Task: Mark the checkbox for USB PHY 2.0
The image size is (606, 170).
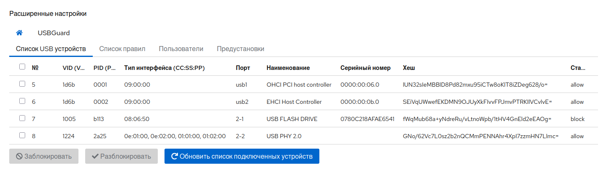Action: click(22, 135)
